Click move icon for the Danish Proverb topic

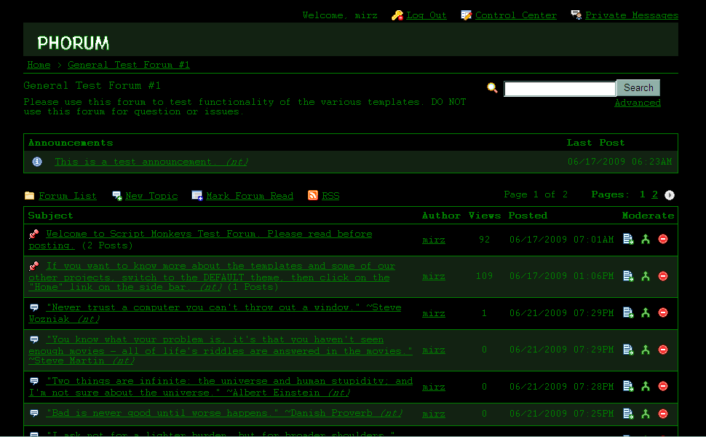click(x=628, y=414)
